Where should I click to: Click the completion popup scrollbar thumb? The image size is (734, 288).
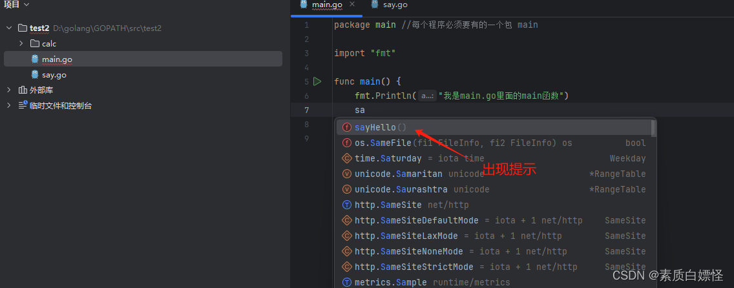(x=653, y=129)
